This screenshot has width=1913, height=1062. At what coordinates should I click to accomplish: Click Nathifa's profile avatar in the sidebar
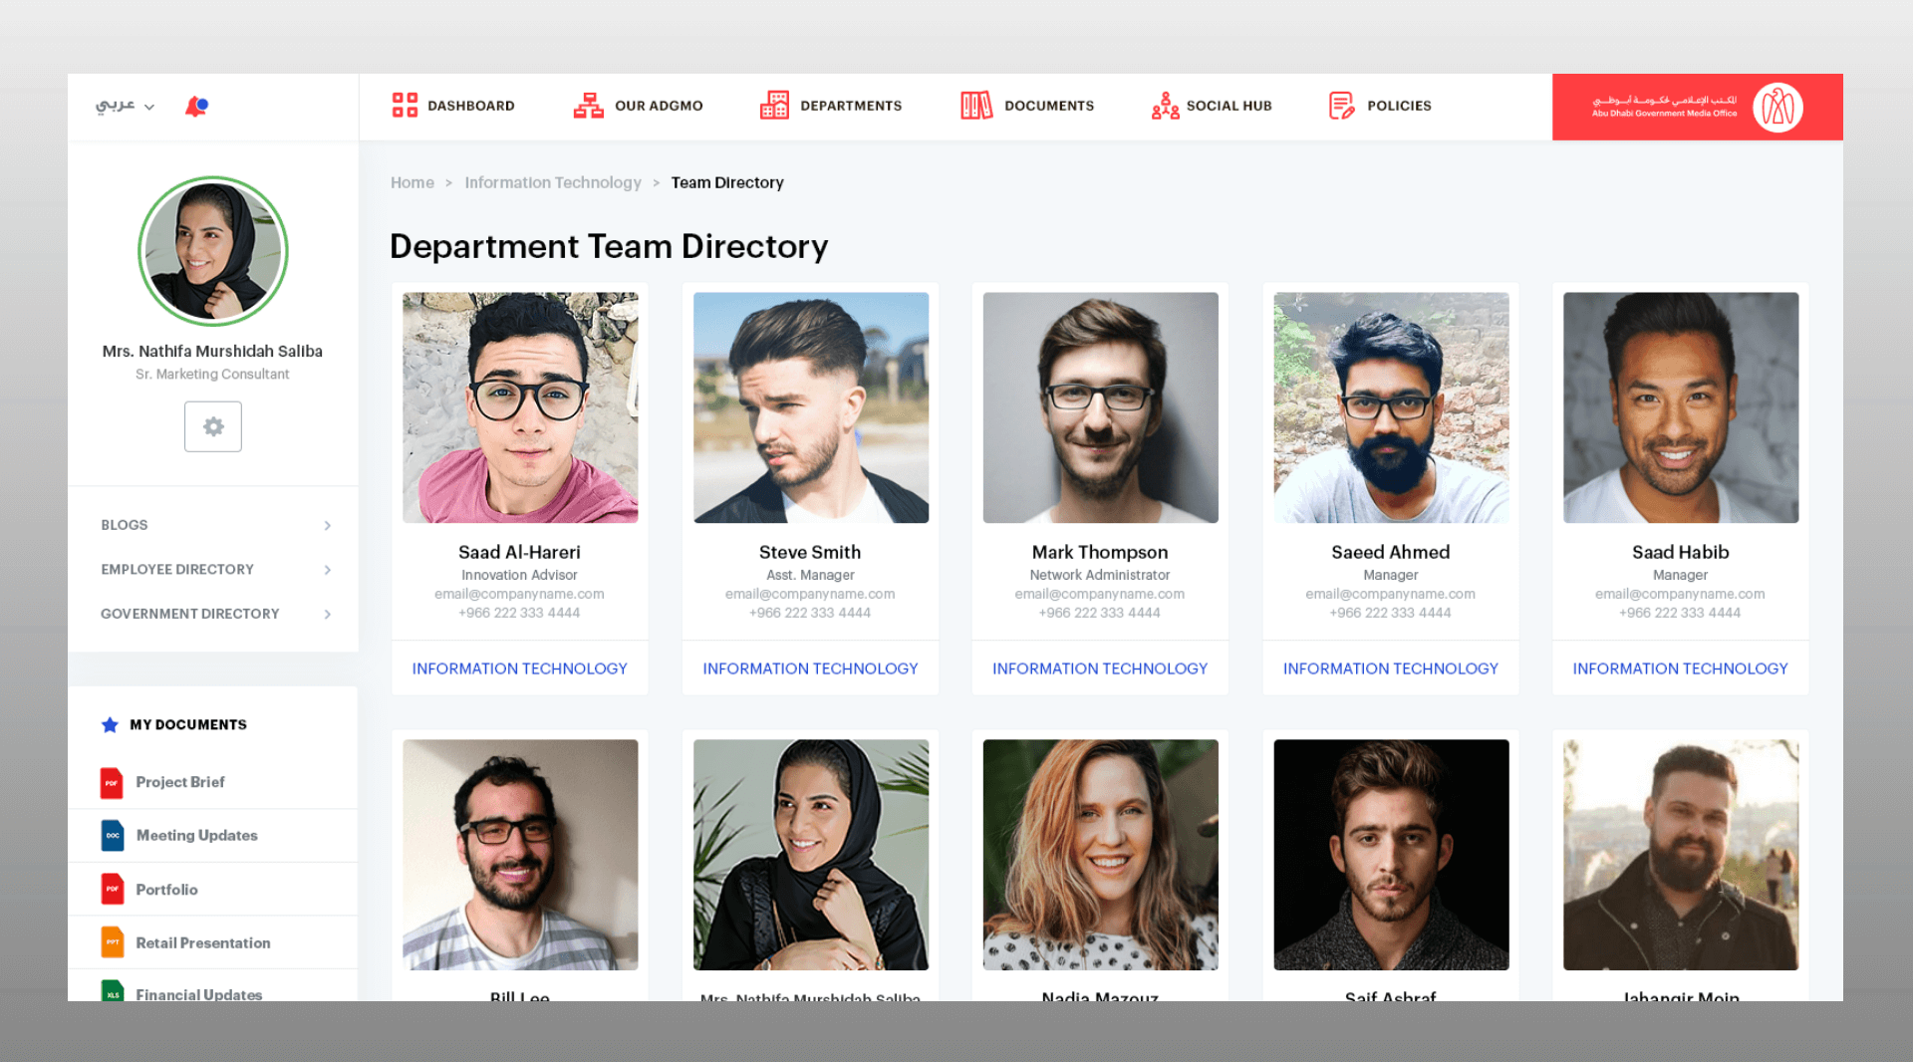pyautogui.click(x=213, y=251)
